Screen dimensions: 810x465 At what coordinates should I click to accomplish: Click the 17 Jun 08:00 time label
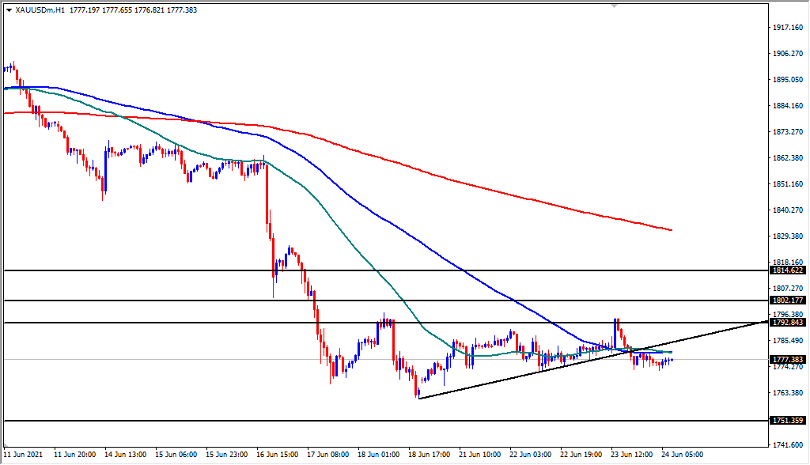click(x=328, y=455)
